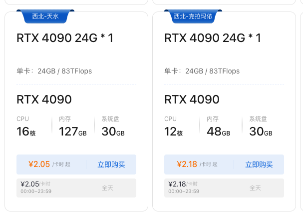This screenshot has height=215, width=303.
Task: Select the 西北-天水 region badge
Action: 45,16
